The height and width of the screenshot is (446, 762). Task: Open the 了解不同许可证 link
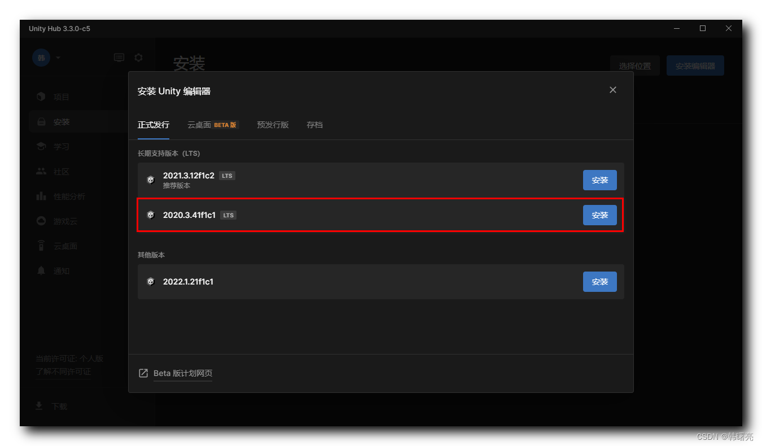[63, 372]
